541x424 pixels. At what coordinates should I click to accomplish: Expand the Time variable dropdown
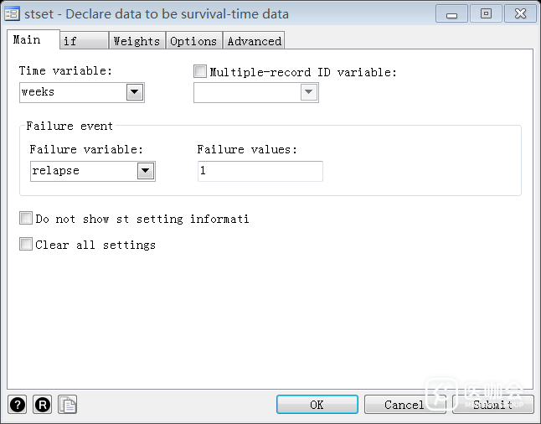[x=135, y=92]
